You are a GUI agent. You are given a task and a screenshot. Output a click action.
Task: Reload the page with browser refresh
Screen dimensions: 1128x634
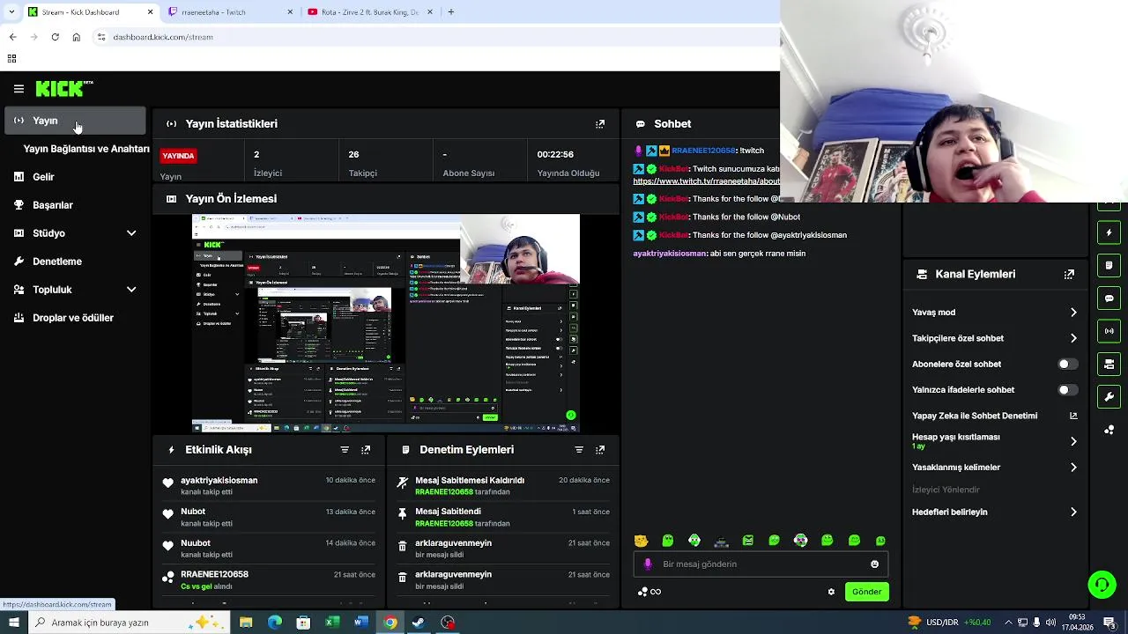55,37
